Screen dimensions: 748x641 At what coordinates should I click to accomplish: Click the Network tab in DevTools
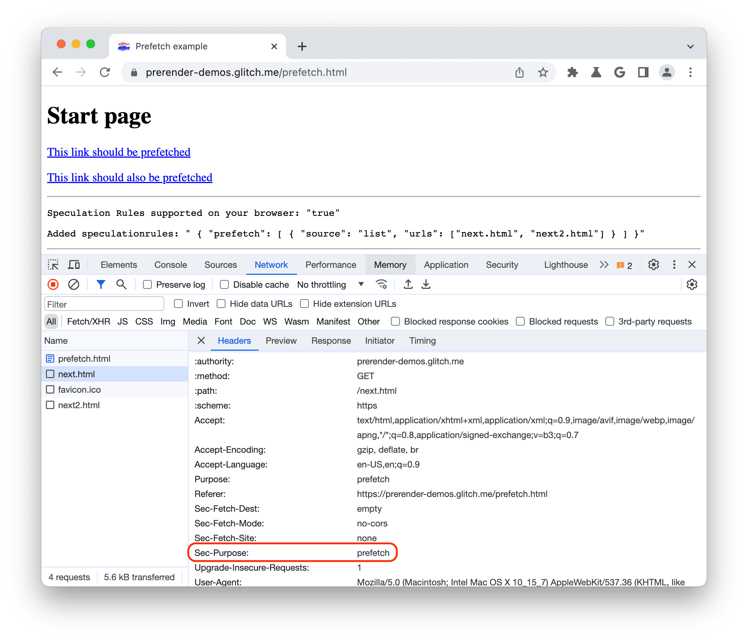tap(271, 265)
